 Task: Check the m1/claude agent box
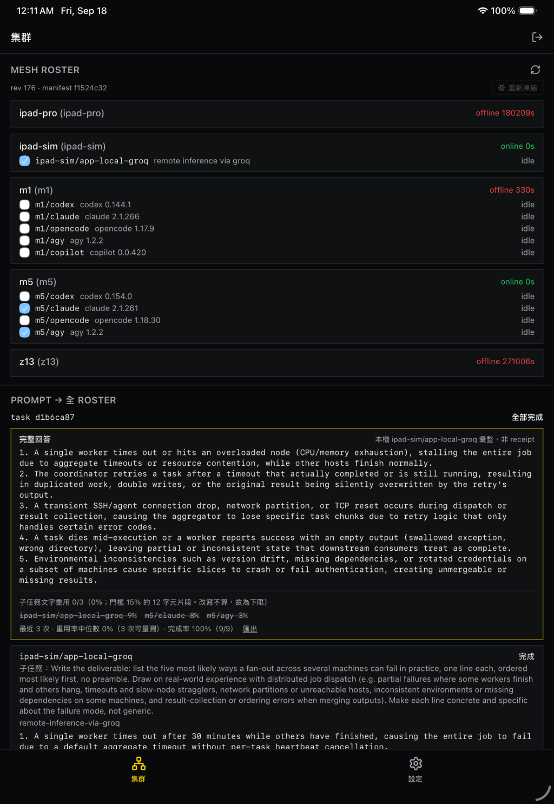click(x=24, y=216)
